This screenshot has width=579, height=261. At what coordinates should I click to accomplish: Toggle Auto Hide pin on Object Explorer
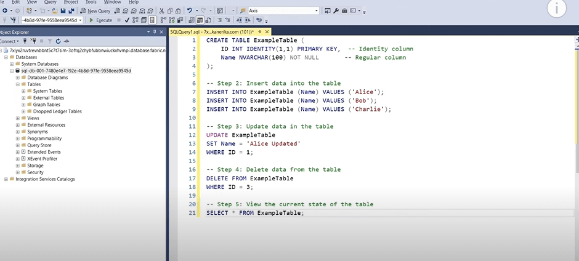155,32
